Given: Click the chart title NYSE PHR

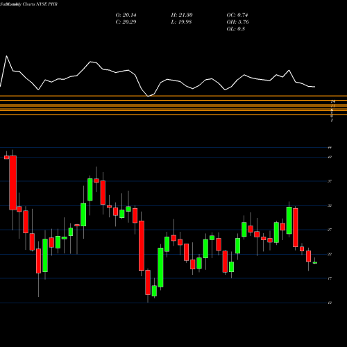Looking at the screenshot, I should (x=47, y=4).
